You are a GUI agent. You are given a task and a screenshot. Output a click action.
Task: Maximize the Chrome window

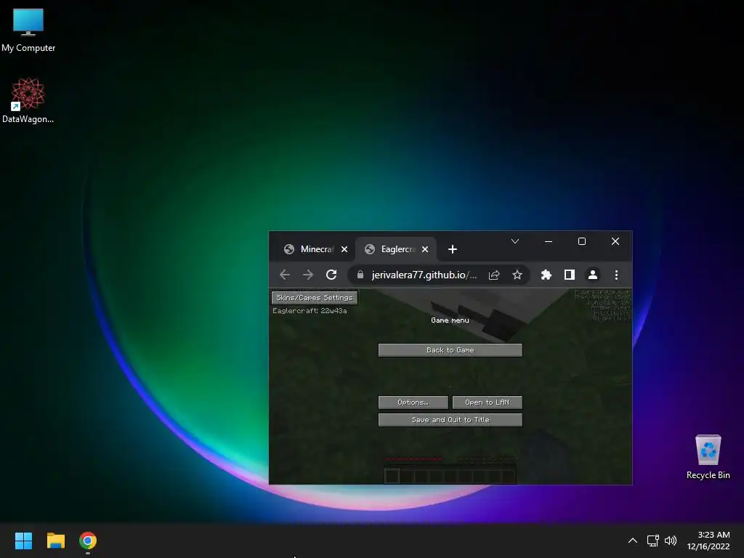point(582,241)
